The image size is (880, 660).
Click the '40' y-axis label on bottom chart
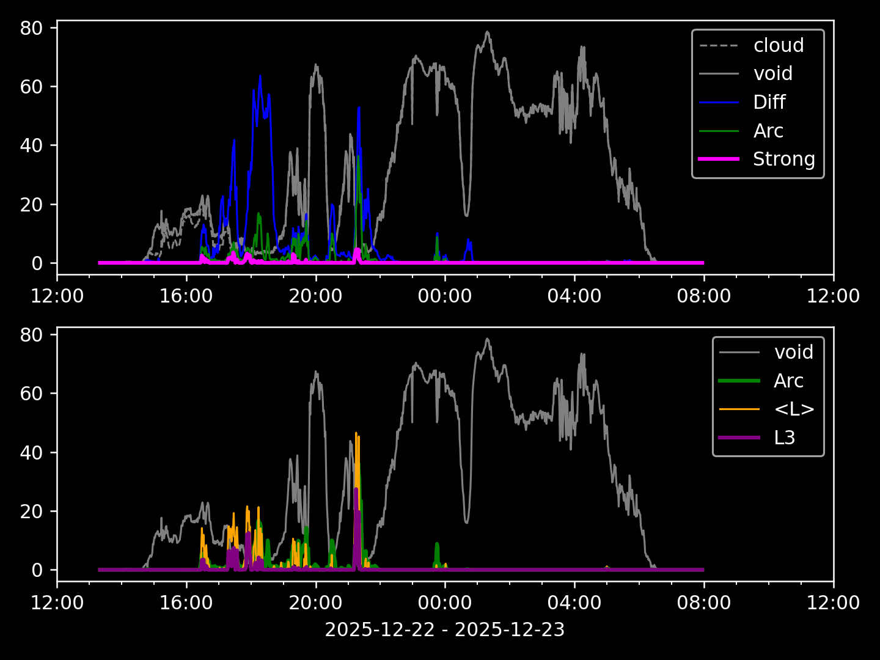click(x=31, y=452)
